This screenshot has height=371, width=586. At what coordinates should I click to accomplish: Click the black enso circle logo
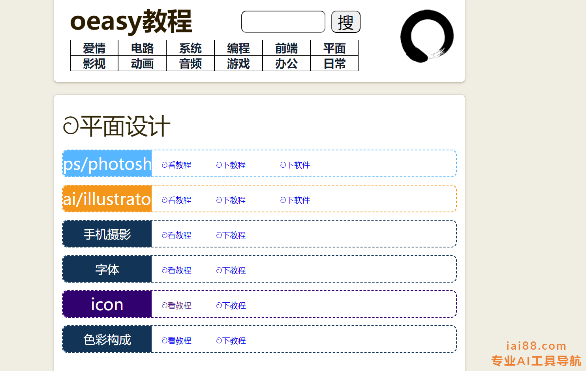point(427,36)
